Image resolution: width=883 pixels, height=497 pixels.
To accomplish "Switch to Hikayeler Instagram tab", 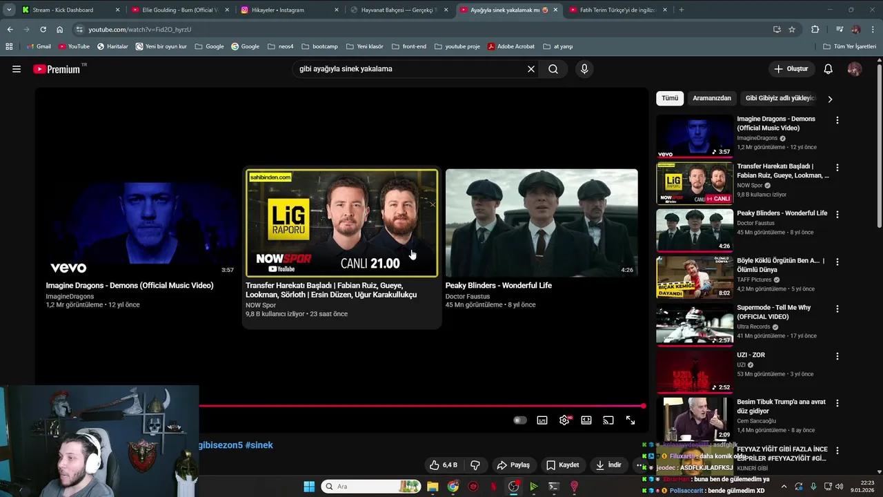I will coord(290,10).
